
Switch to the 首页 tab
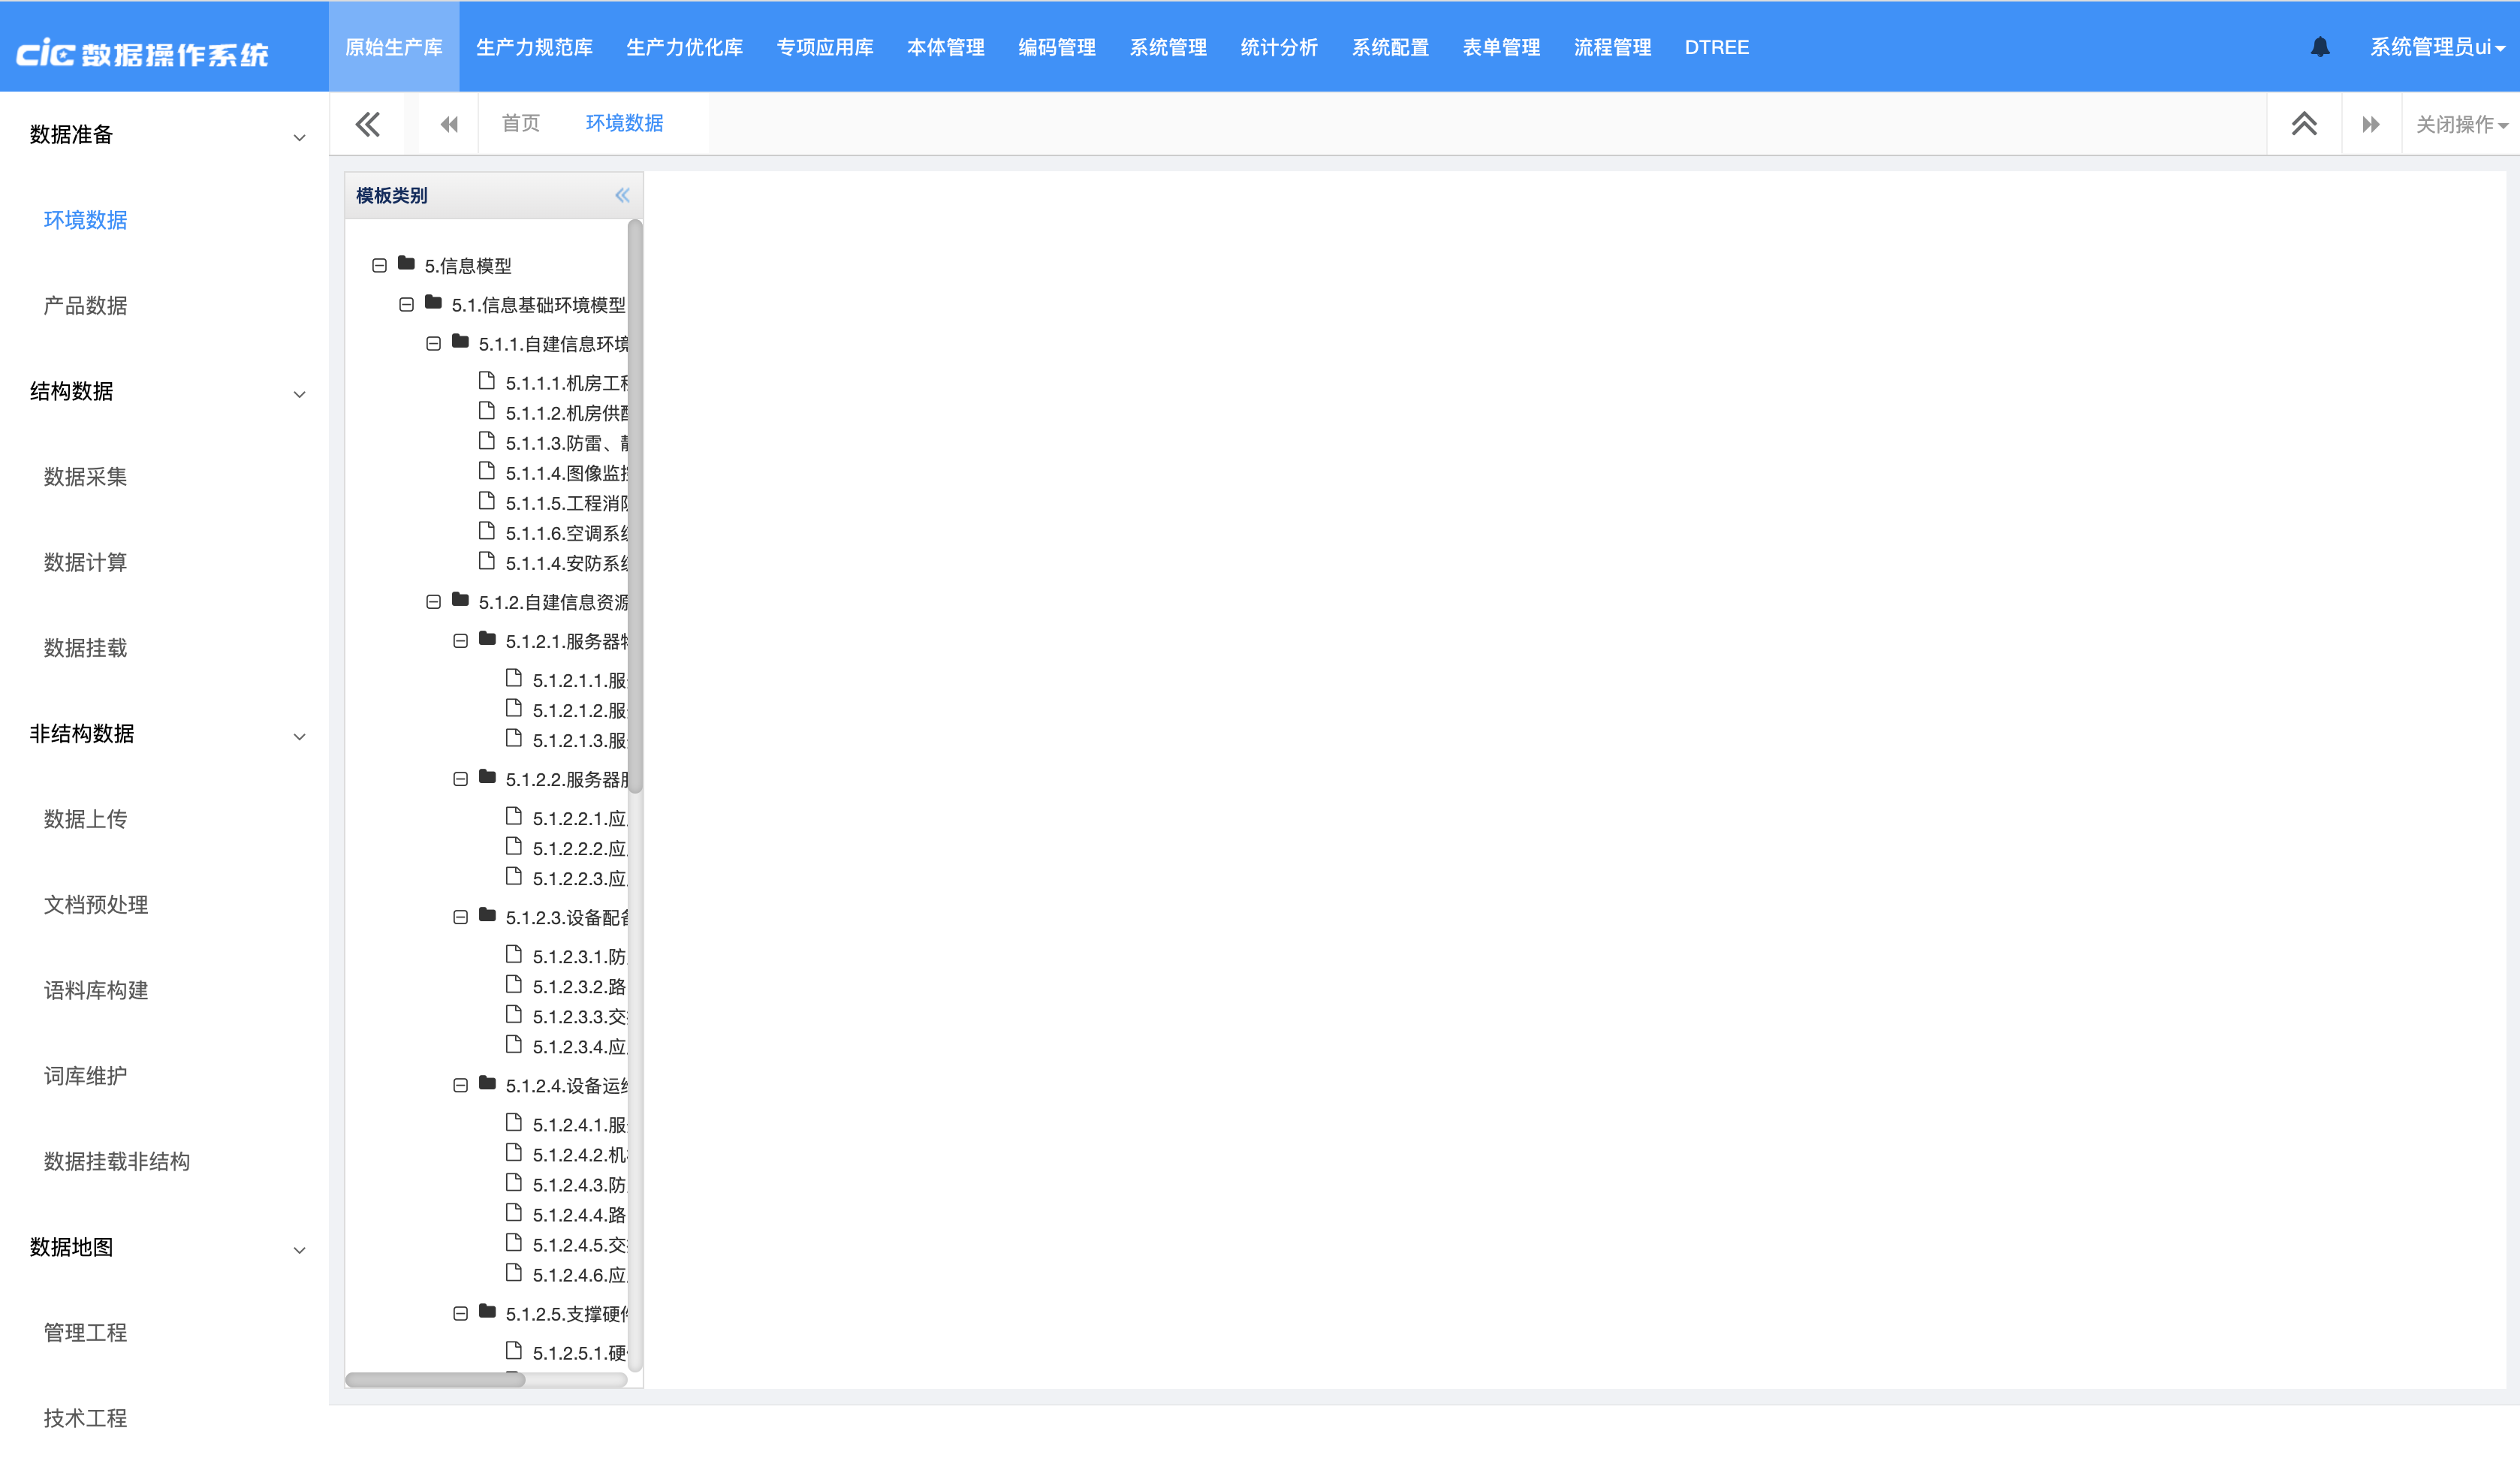click(520, 123)
